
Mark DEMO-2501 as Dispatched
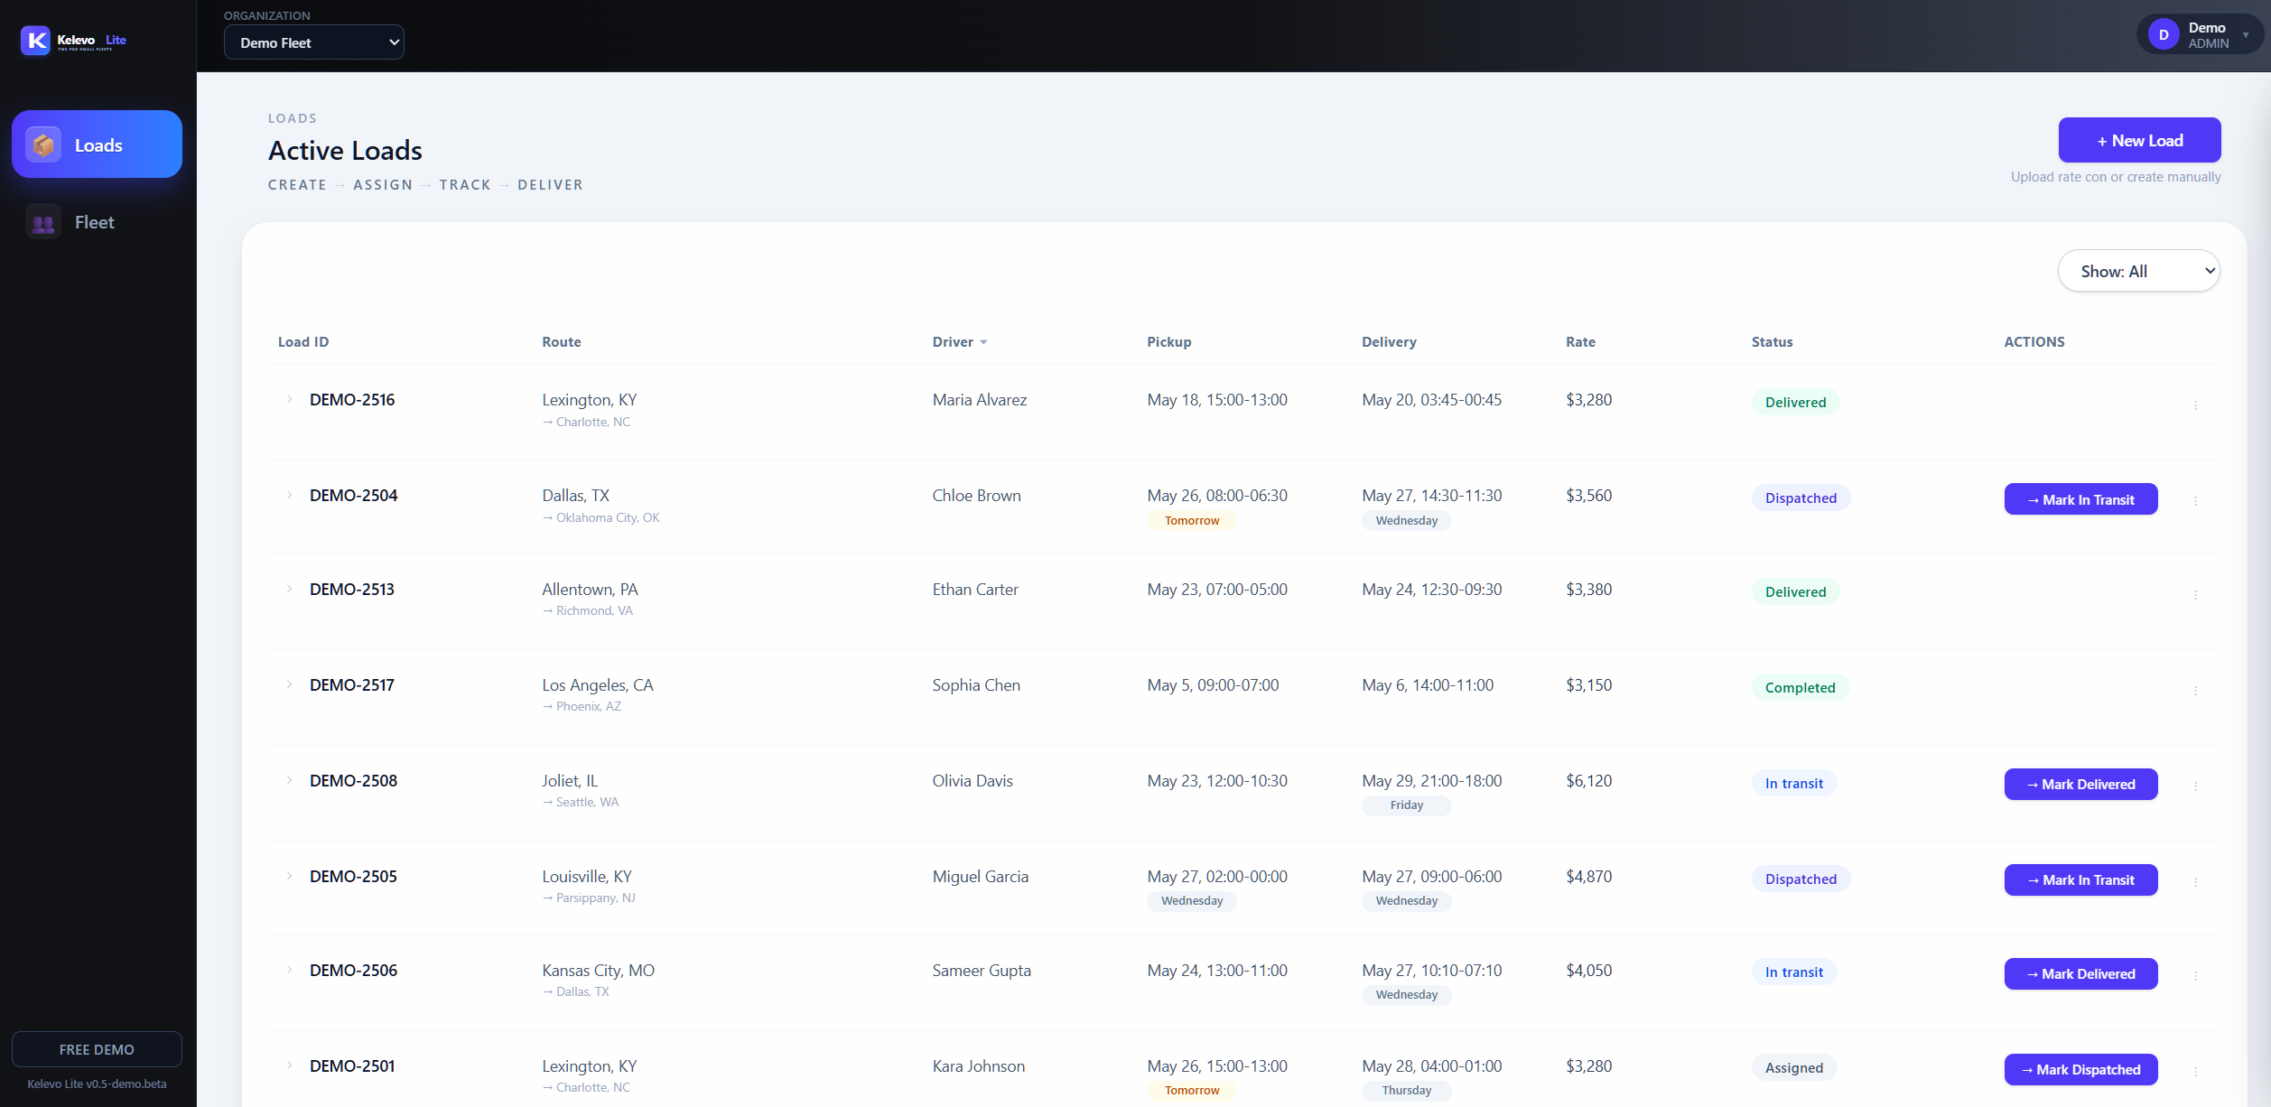[2080, 1069]
